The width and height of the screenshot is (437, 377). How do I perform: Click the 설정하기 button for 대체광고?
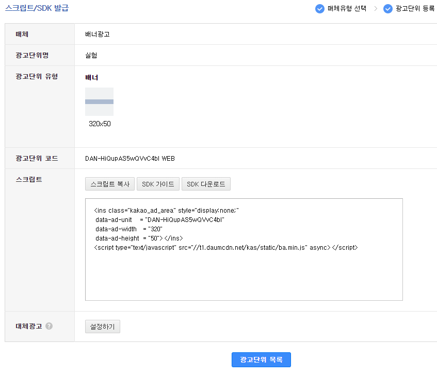tap(103, 327)
